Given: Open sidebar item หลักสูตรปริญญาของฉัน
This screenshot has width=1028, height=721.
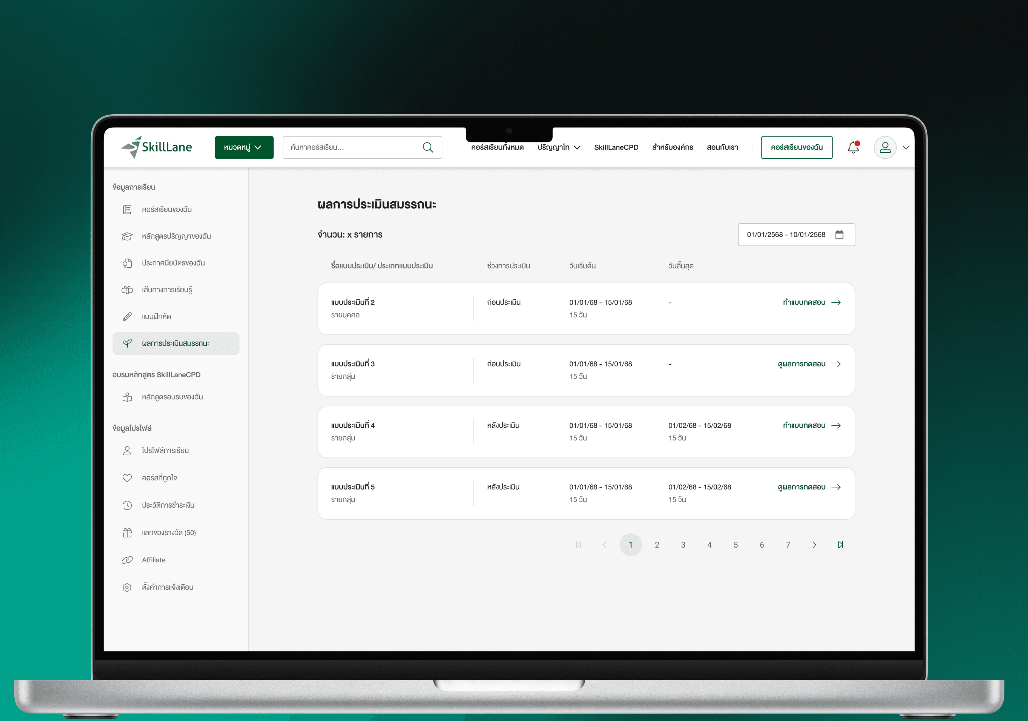Looking at the screenshot, I should tap(176, 236).
